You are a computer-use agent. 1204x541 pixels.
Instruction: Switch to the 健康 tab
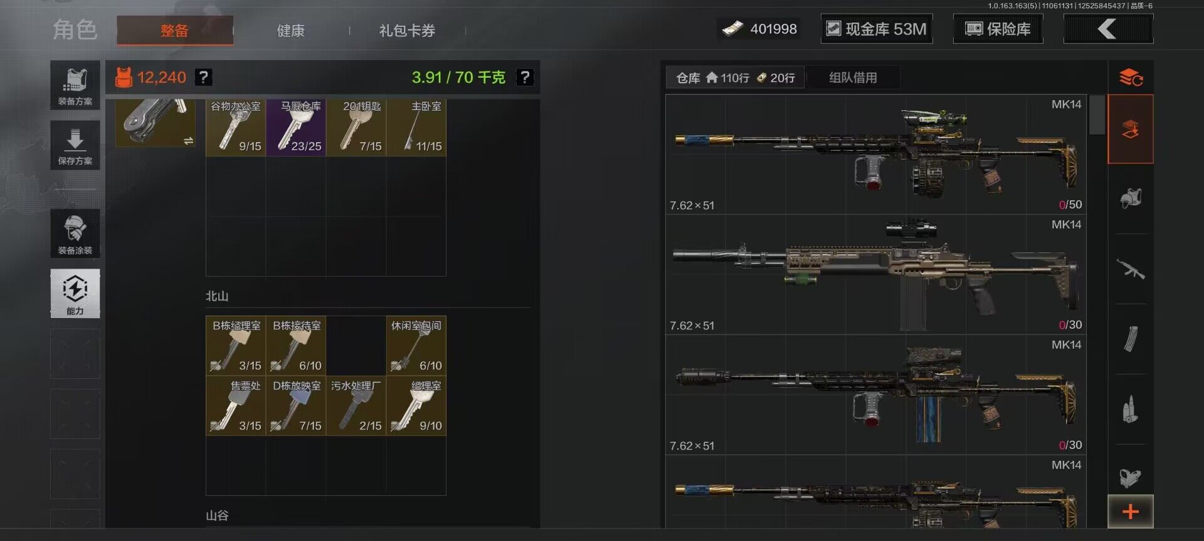[290, 31]
